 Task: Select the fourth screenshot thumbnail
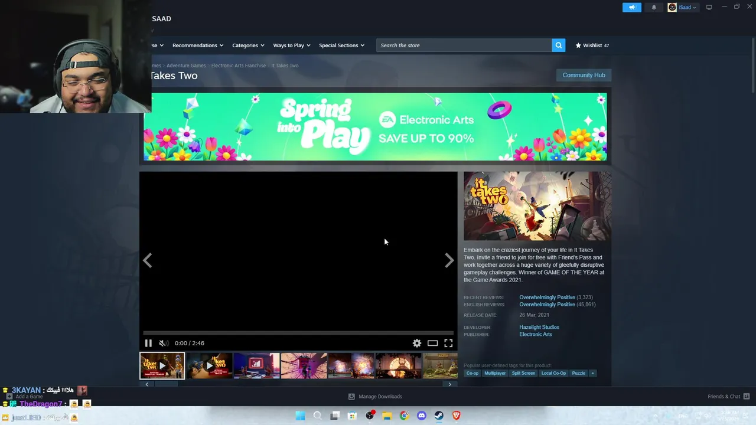click(x=304, y=366)
